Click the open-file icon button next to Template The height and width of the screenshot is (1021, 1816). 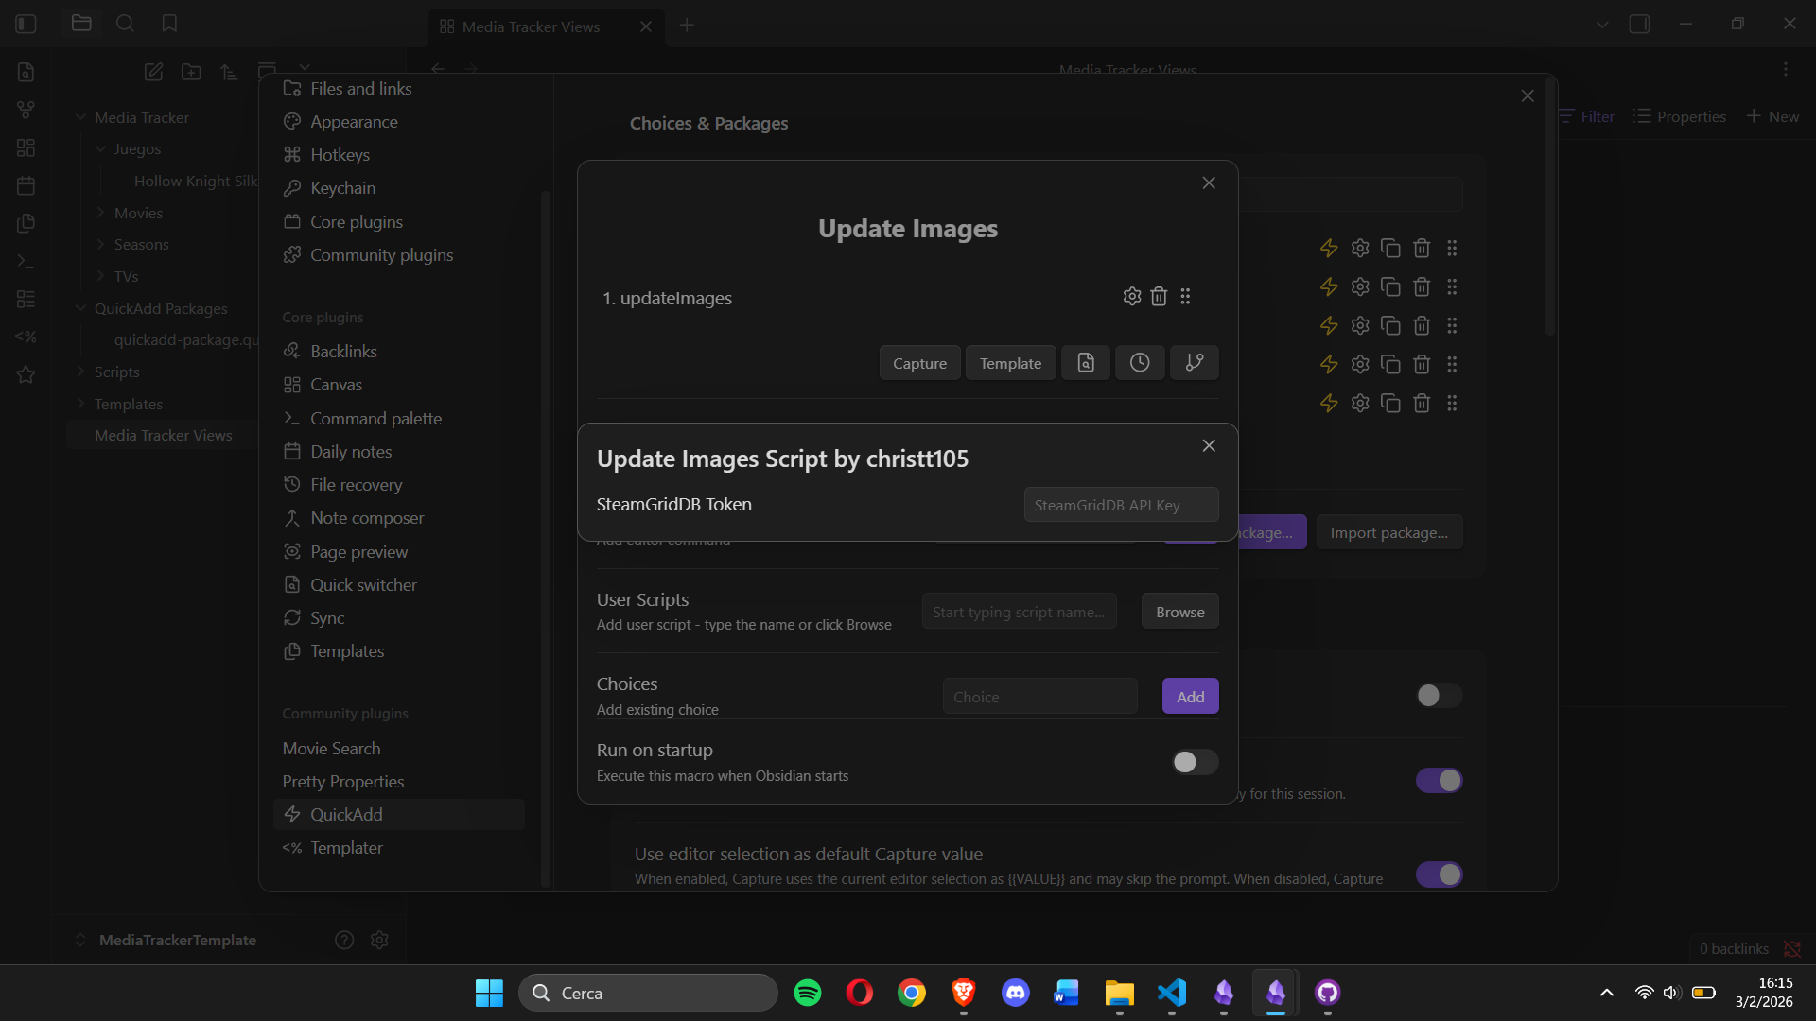coord(1086,363)
